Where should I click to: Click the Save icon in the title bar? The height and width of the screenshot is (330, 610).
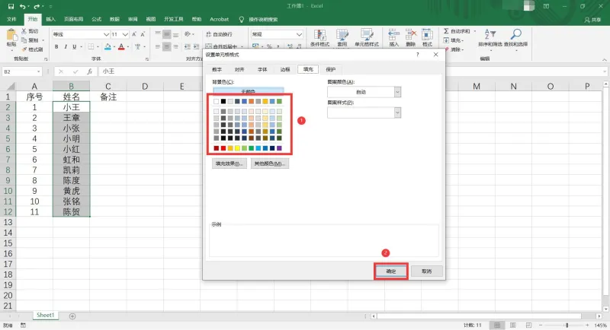click(11, 6)
